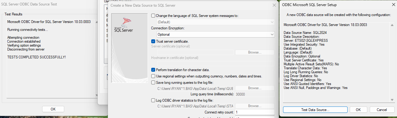This screenshot has width=397, height=118.
Task: Click the TESTS COMPLETED SUCCESSFULLY! text
Action: pyautogui.click(x=36, y=57)
